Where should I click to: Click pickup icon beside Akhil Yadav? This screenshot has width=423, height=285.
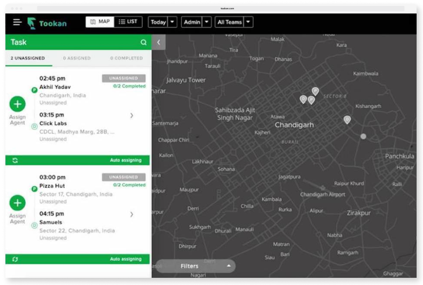(x=34, y=90)
